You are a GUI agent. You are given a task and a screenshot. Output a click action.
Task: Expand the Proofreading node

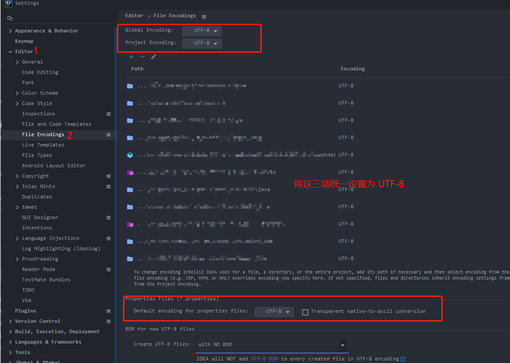[x=17, y=259]
